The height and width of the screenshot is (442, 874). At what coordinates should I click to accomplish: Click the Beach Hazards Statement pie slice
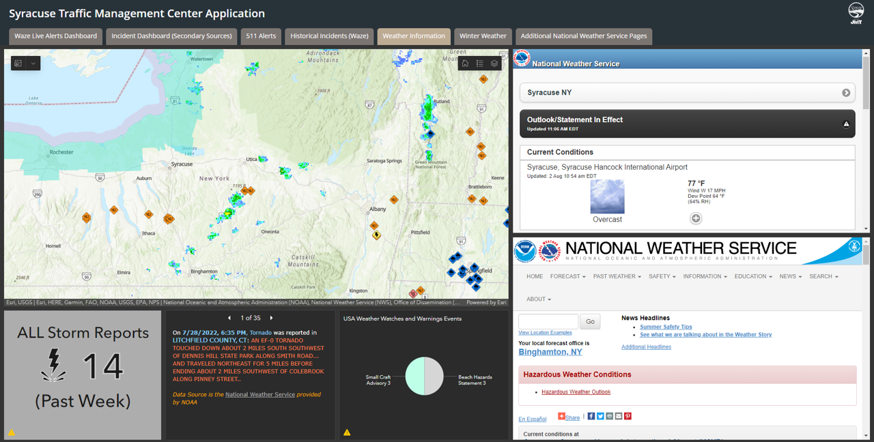(434, 376)
